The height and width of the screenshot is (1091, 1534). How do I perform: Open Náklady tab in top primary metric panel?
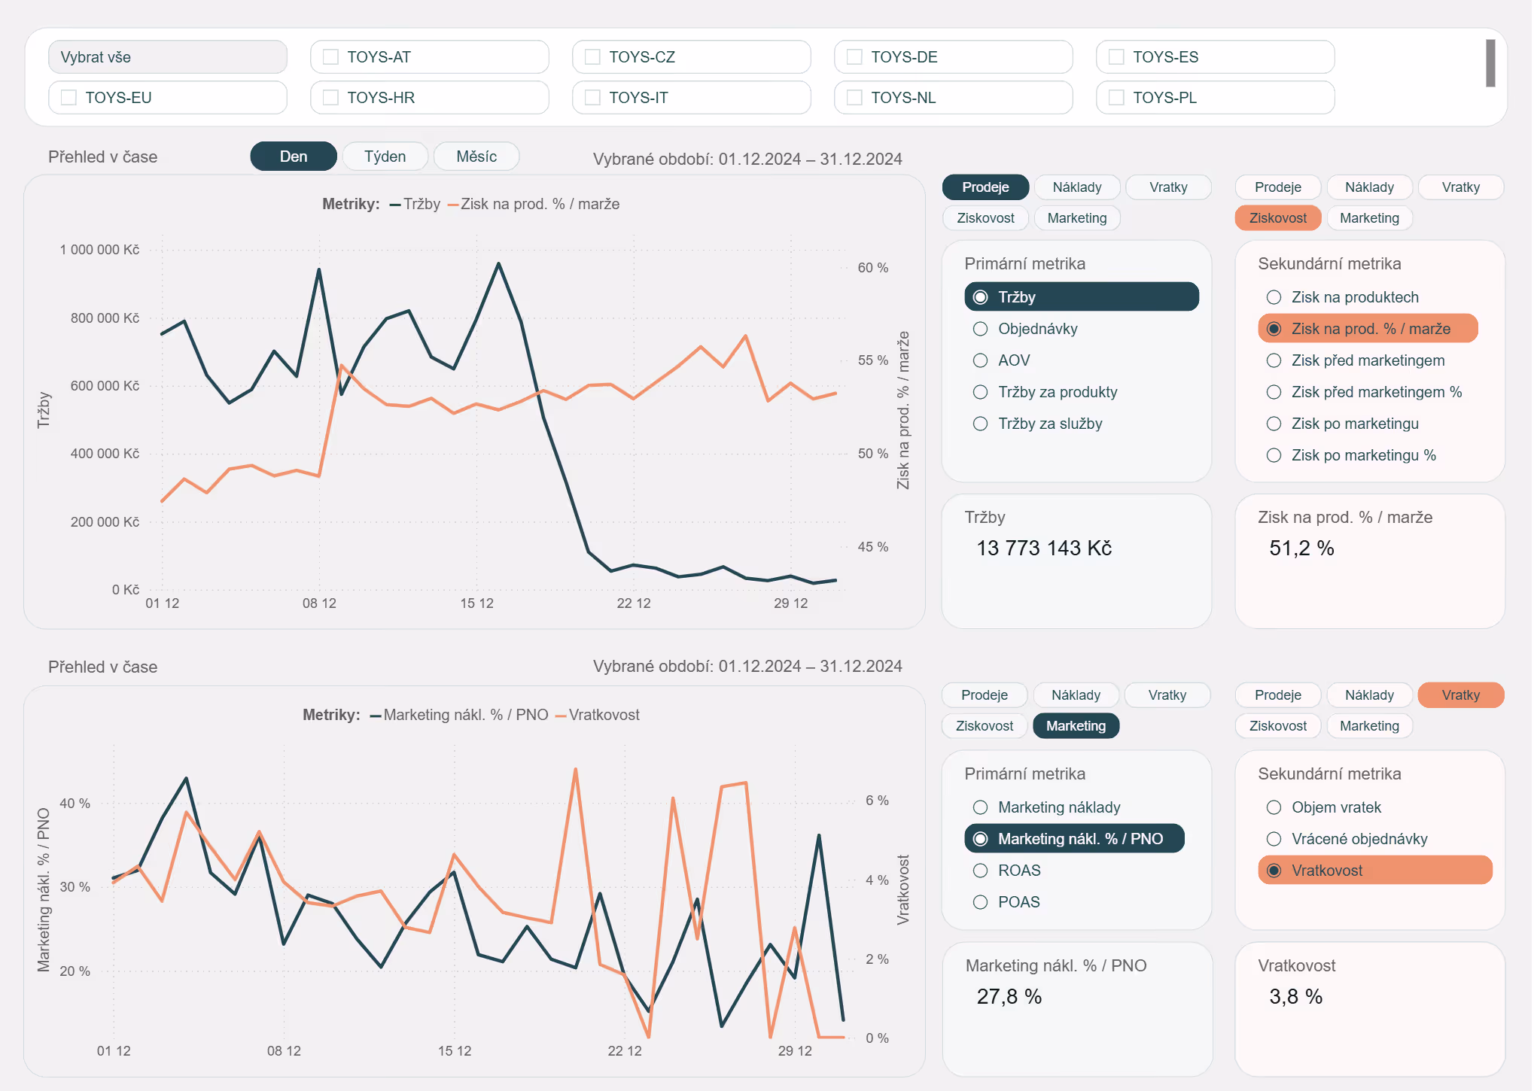(x=1077, y=187)
